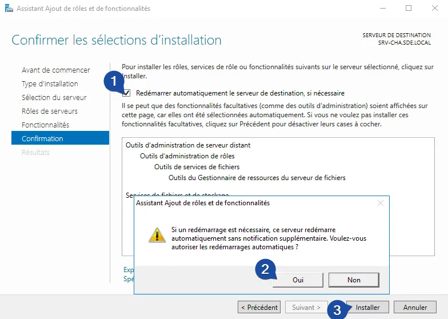Screen dimensions: 448x319
Task: Select Rôles de serveurs in the sidebar
Action: 49,111
